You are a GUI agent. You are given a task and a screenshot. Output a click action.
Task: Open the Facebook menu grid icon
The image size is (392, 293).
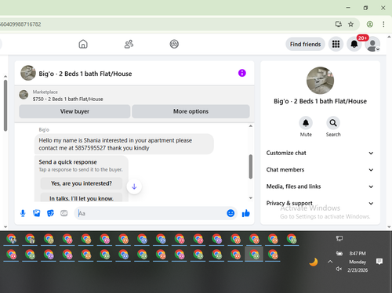coord(336,44)
